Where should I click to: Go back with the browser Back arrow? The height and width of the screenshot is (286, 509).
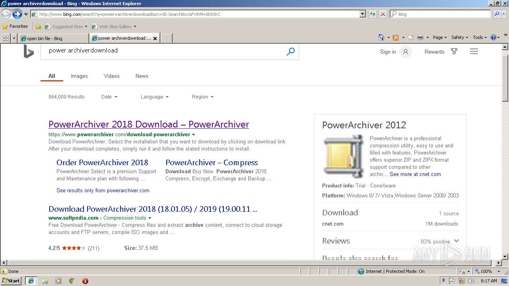coord(6,14)
